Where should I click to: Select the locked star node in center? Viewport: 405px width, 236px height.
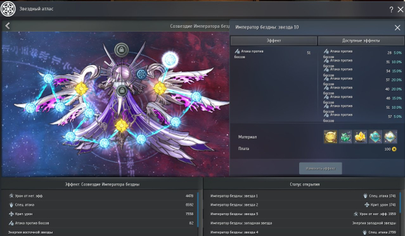pyautogui.click(x=122, y=90)
